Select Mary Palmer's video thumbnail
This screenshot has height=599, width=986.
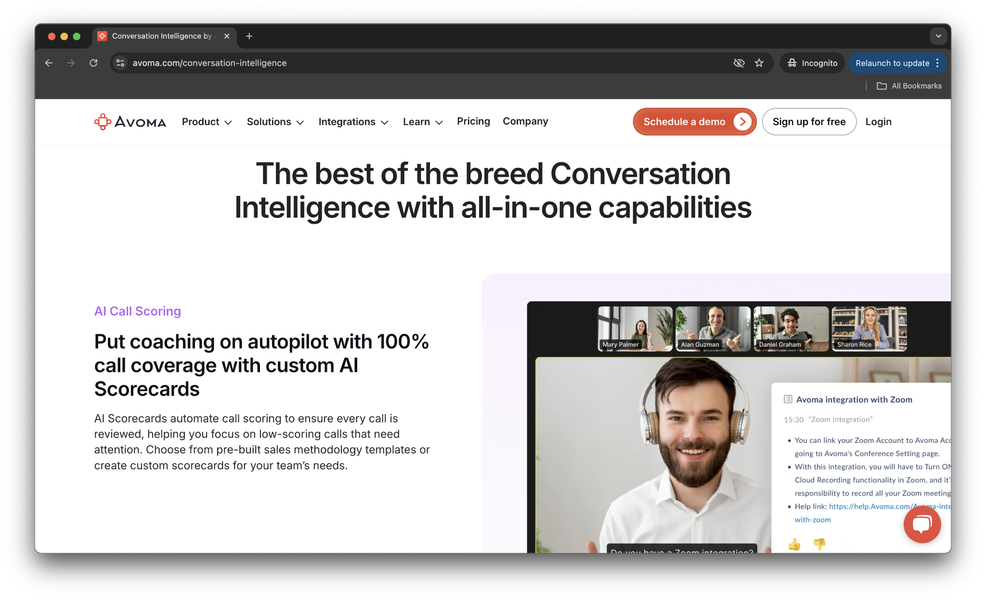[x=635, y=329]
